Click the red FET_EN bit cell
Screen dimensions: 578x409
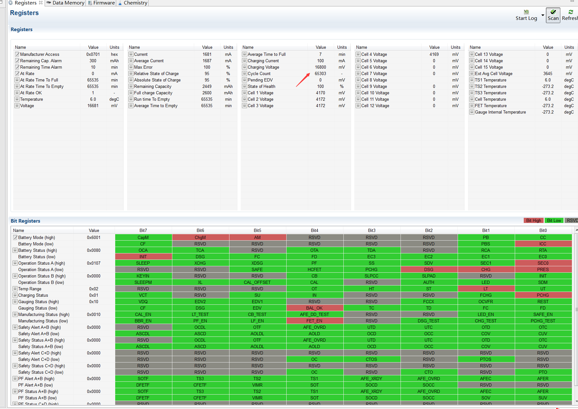click(315, 321)
